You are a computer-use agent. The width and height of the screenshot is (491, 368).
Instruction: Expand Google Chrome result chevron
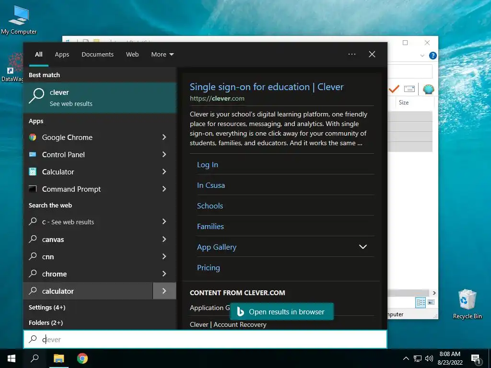[x=164, y=137]
